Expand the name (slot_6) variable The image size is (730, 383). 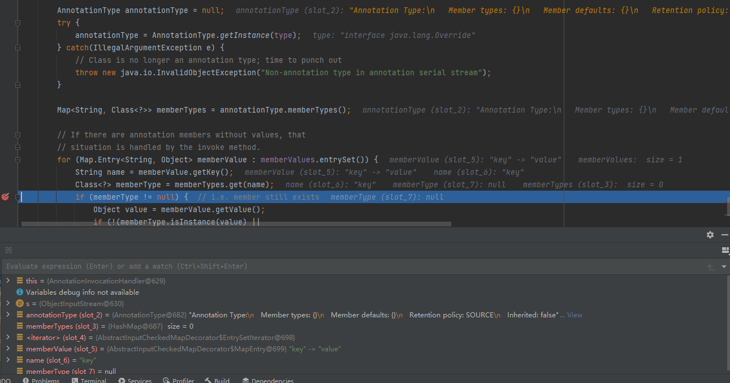click(7, 360)
